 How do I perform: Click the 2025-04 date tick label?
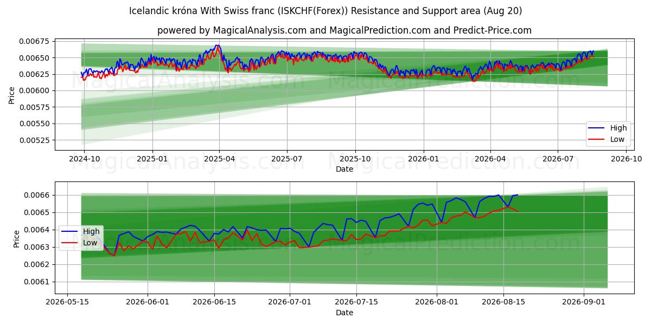point(219,159)
